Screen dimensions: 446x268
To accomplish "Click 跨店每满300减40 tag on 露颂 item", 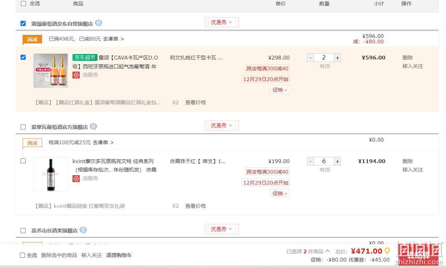I will click(x=267, y=69).
